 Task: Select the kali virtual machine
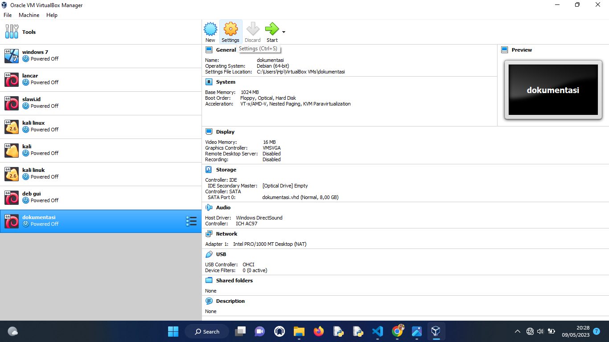tap(101, 151)
